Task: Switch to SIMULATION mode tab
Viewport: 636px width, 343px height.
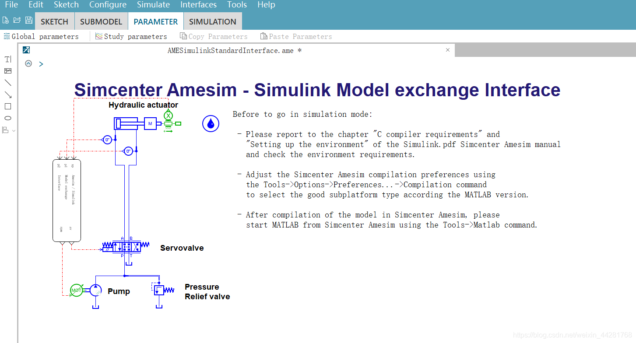Action: (213, 21)
